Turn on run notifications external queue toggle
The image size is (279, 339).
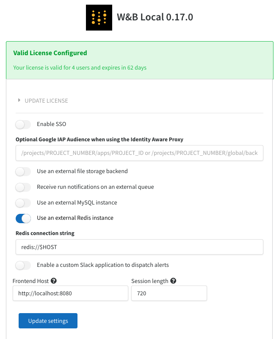click(x=23, y=187)
